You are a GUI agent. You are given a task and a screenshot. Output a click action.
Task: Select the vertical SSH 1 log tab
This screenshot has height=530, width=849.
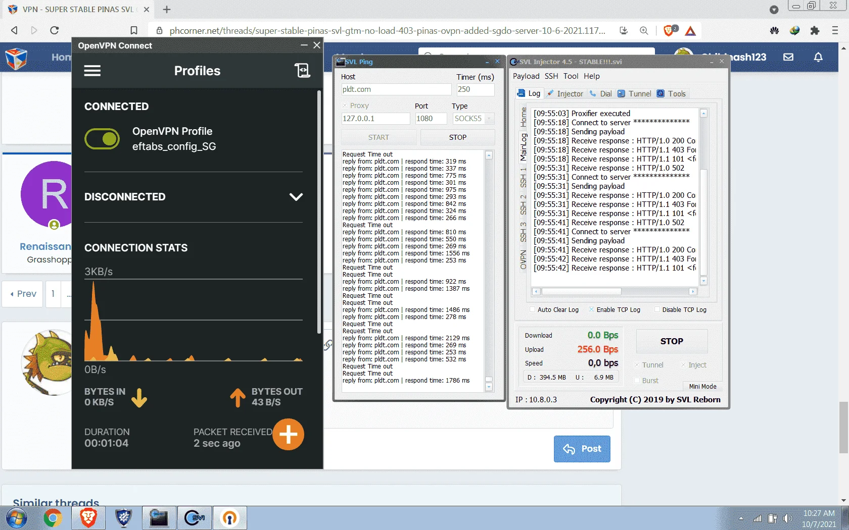[523, 177]
